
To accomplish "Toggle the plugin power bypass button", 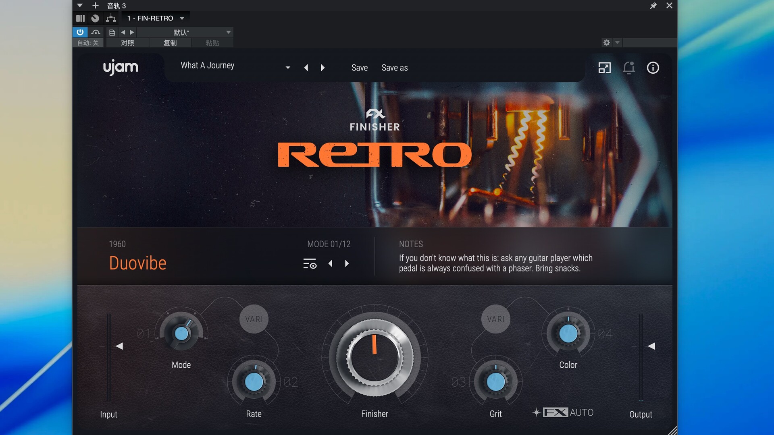I will click(80, 32).
